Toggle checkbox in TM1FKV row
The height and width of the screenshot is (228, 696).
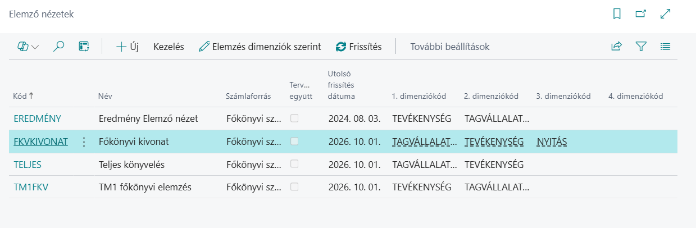[x=294, y=186]
